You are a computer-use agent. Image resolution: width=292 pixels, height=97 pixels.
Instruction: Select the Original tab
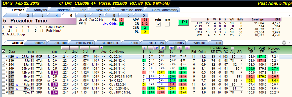tap(17, 43)
